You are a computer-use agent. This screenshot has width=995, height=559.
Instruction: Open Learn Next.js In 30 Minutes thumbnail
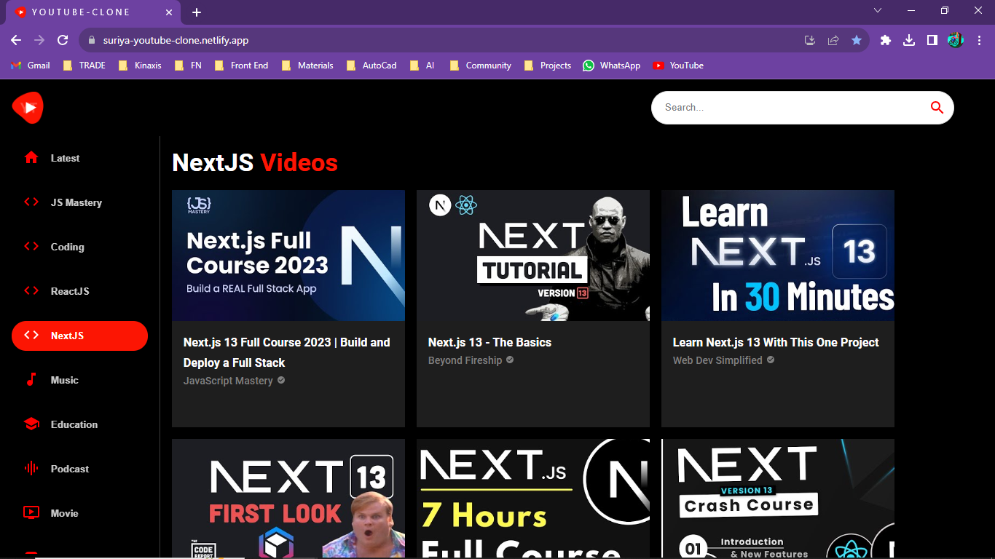778,255
